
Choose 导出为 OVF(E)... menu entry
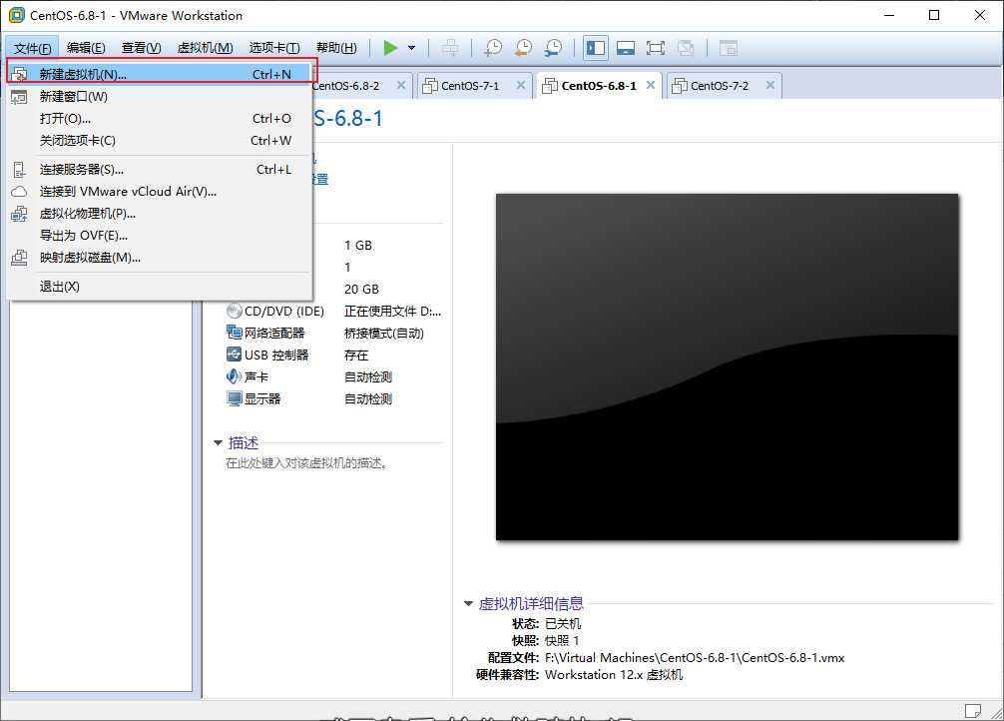(159, 236)
